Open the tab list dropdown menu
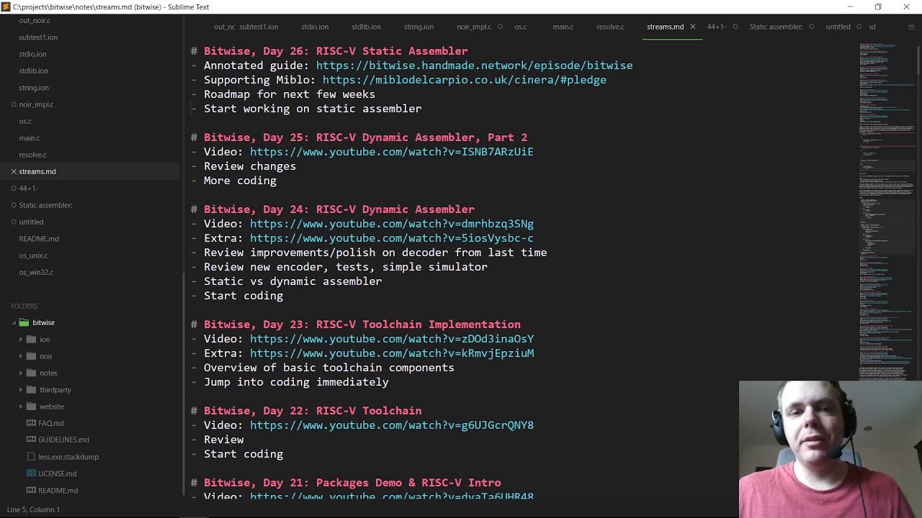Viewport: 922px width, 518px height. coord(911,27)
